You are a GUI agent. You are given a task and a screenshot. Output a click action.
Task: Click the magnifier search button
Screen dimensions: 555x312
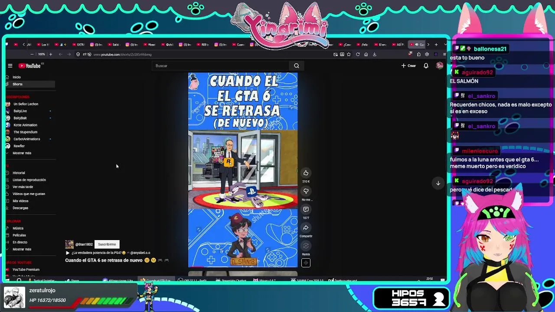click(297, 66)
